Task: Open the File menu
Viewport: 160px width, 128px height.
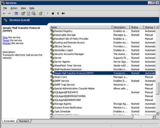Action: tap(5, 8)
